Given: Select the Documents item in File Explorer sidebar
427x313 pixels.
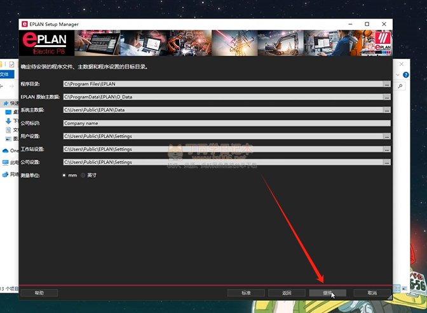Looking at the screenshot, I should point(8,130).
